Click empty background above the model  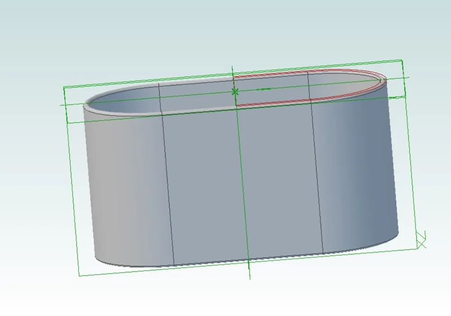click(x=224, y=32)
